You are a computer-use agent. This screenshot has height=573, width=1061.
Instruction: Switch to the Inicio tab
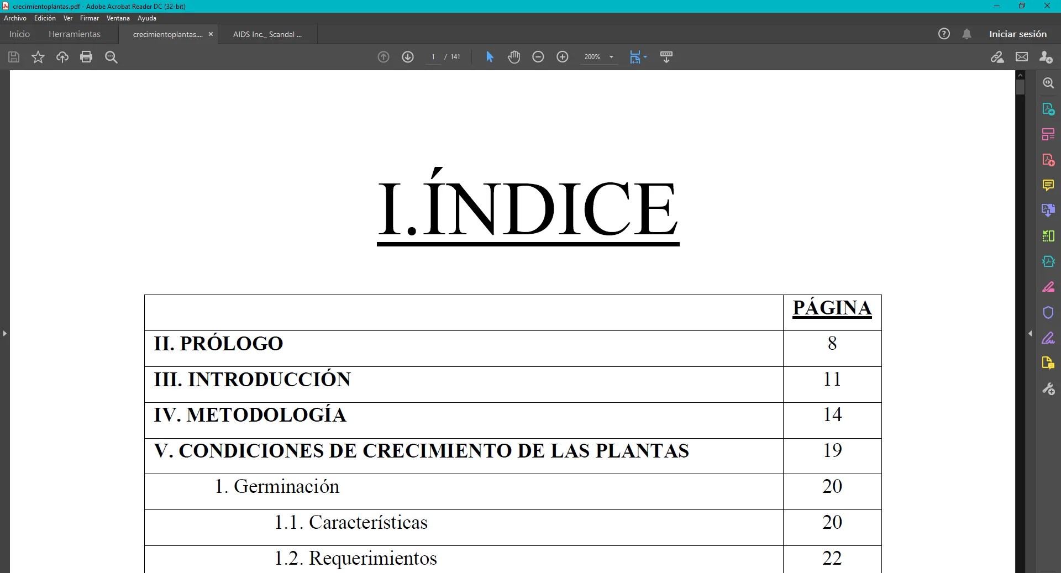point(19,34)
